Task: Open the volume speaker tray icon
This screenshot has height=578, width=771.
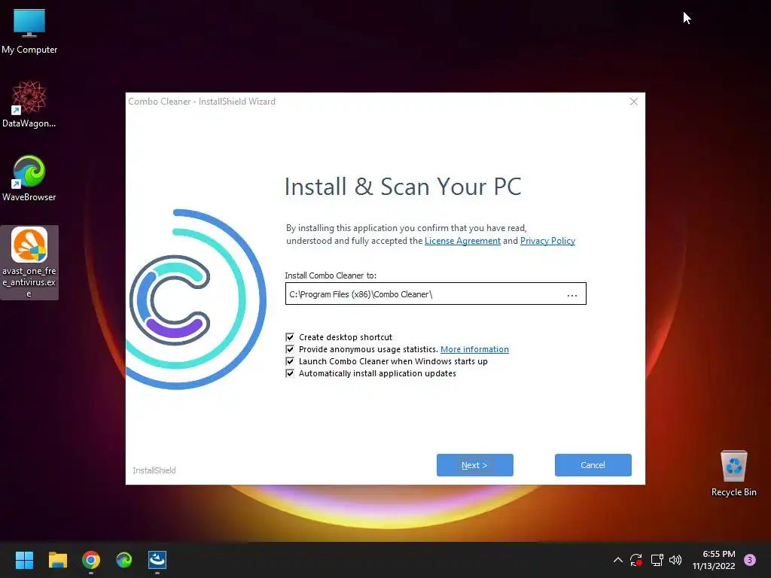Action: click(x=675, y=560)
